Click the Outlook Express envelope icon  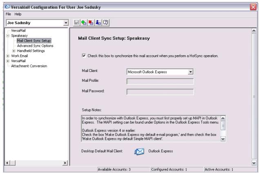(x=139, y=151)
